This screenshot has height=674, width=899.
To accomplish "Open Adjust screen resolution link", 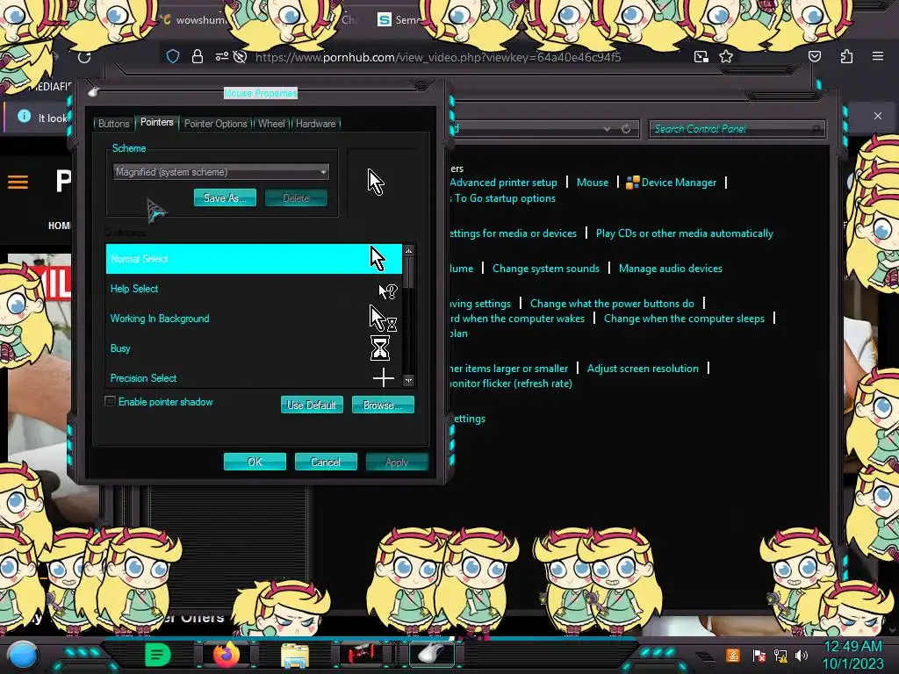I will [643, 368].
